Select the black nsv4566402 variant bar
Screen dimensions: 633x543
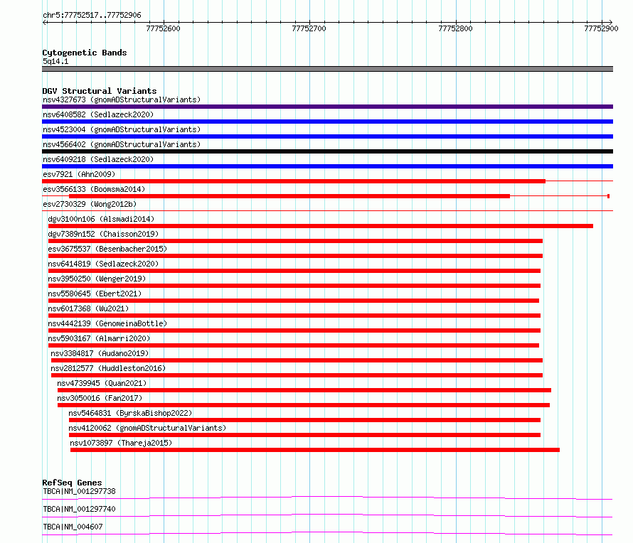[327, 151]
